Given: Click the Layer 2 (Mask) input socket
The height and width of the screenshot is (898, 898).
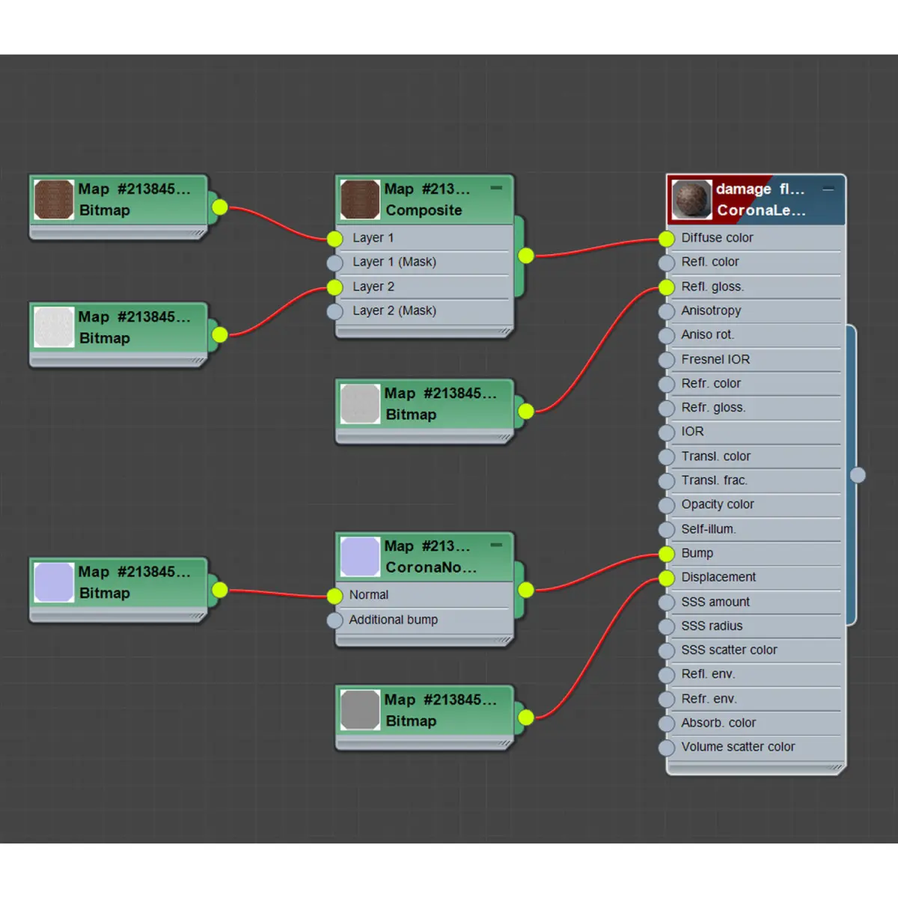Looking at the screenshot, I should (335, 312).
